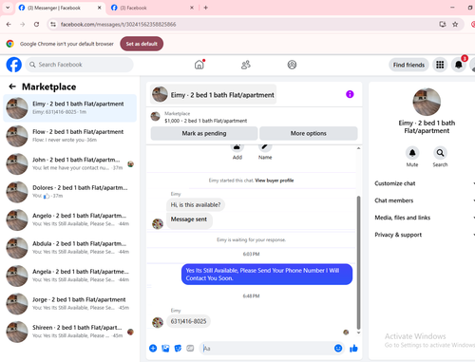Image resolution: width=475 pixels, height=362 pixels.
Task: Click Mark as pending button
Action: click(x=204, y=133)
